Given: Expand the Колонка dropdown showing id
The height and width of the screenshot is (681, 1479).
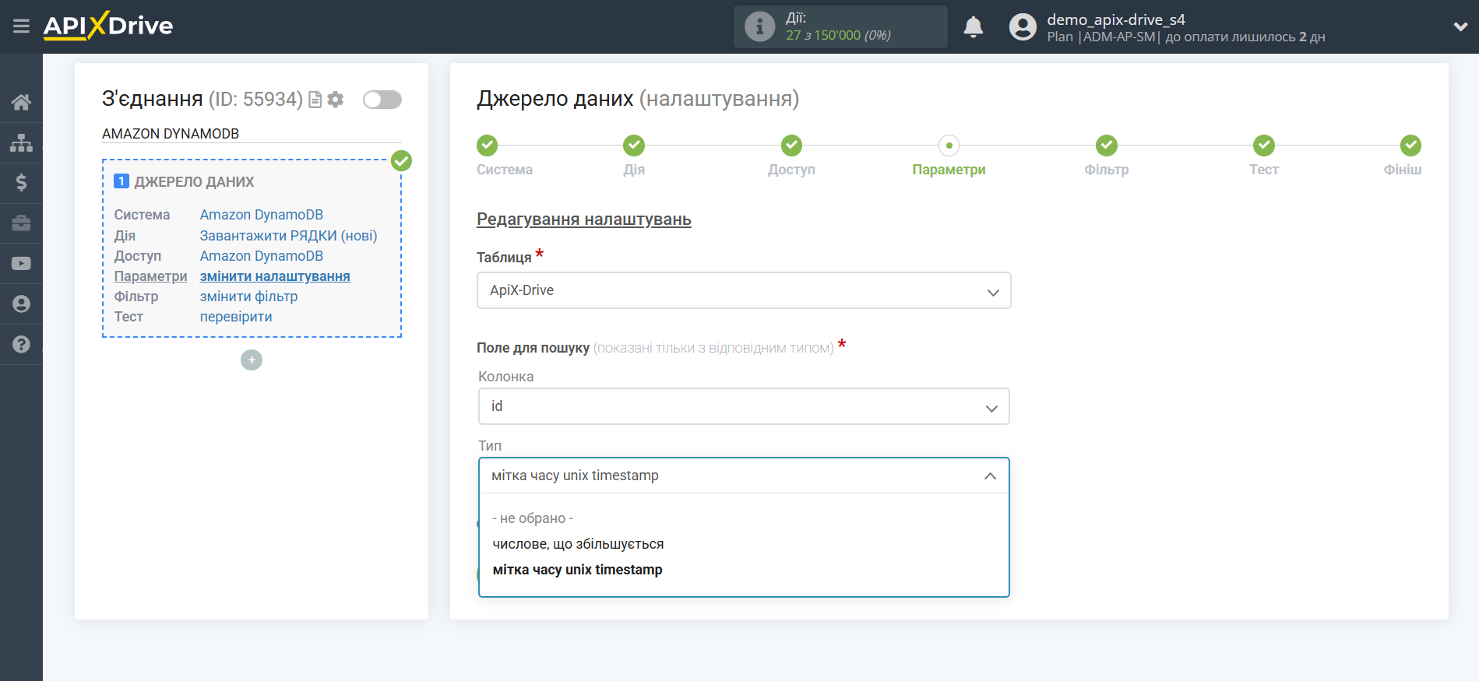Looking at the screenshot, I should tap(743, 406).
